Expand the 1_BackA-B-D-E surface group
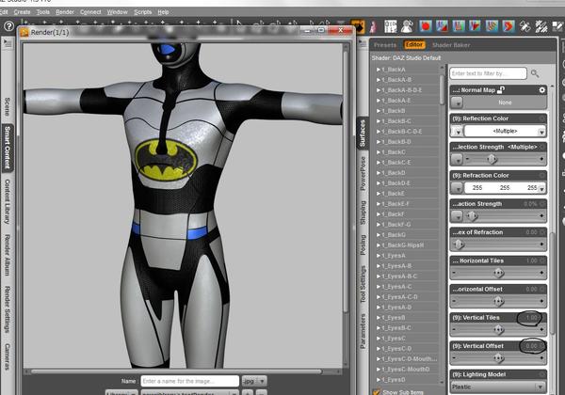 379,90
